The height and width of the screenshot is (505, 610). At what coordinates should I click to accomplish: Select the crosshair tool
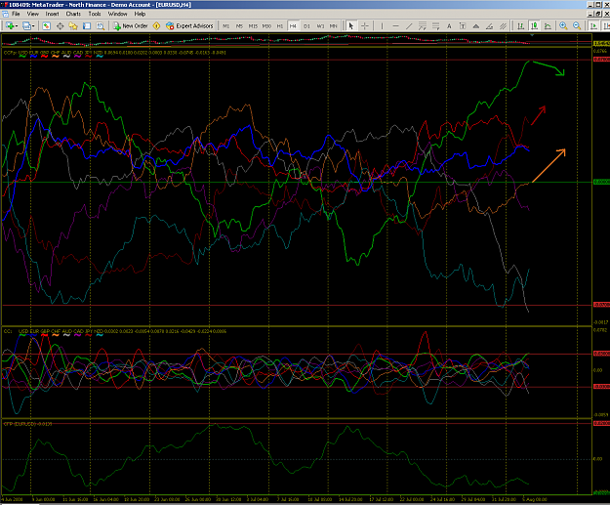365,25
